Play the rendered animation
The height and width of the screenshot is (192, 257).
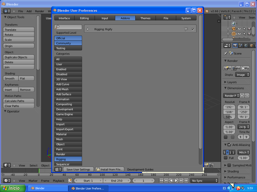click(245, 68)
